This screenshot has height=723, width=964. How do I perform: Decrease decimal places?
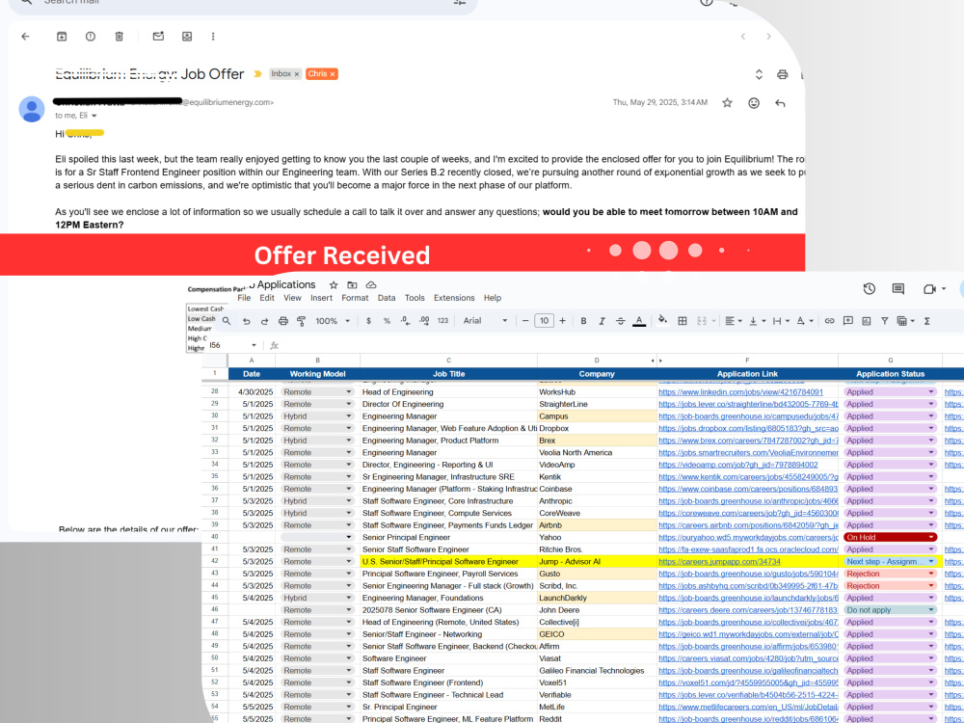click(x=405, y=321)
